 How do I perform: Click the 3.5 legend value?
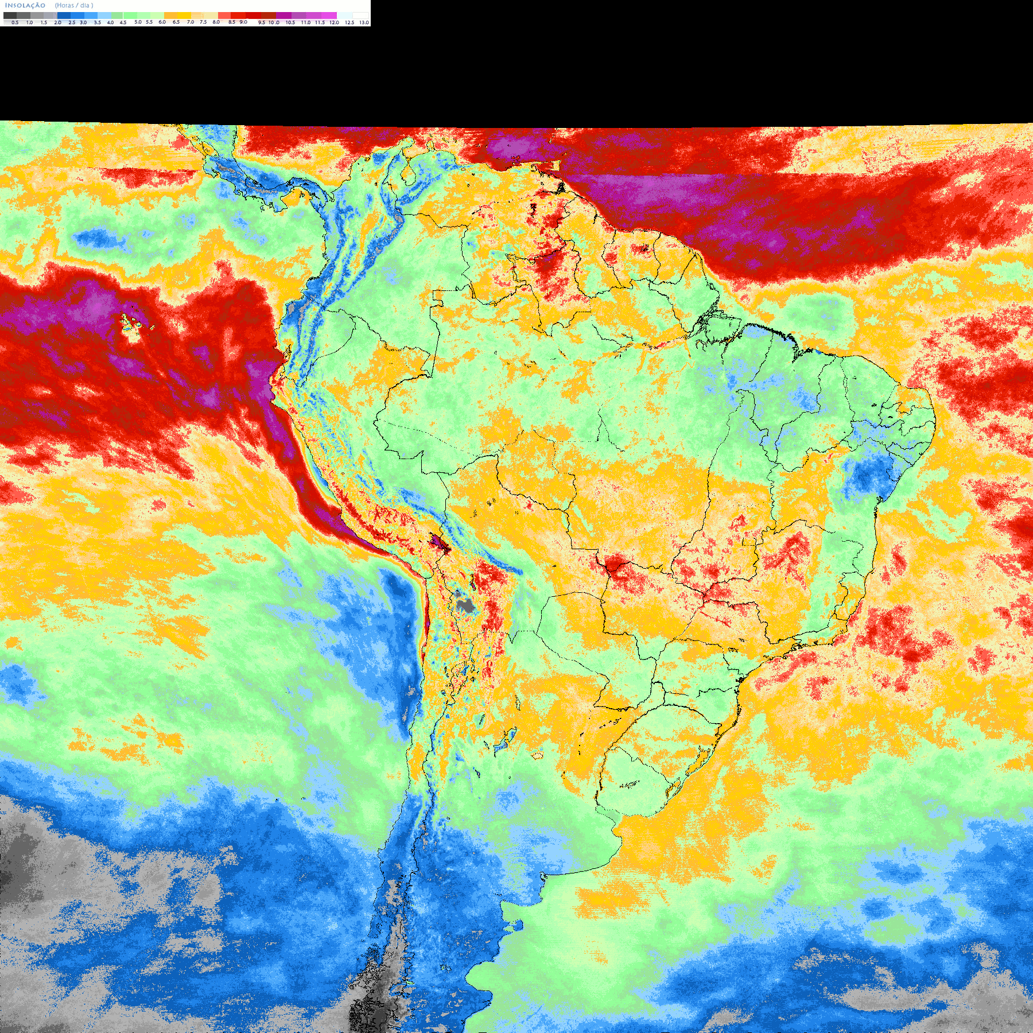coord(98,22)
